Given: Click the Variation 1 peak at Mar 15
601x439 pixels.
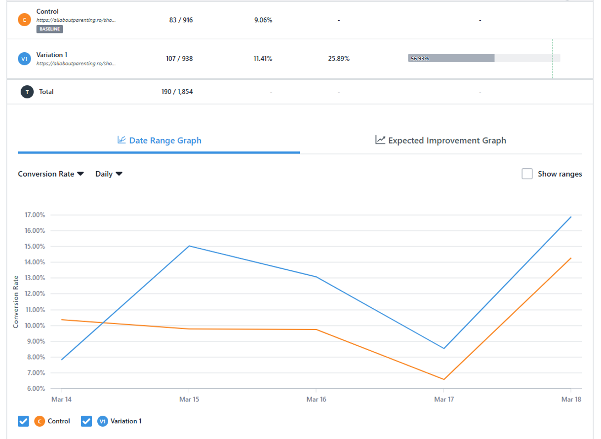Looking at the screenshot, I should click(x=189, y=246).
